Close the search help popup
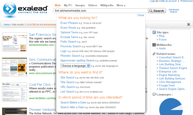Image resolution: width=193 pixels, height=115 pixels. [141, 15]
